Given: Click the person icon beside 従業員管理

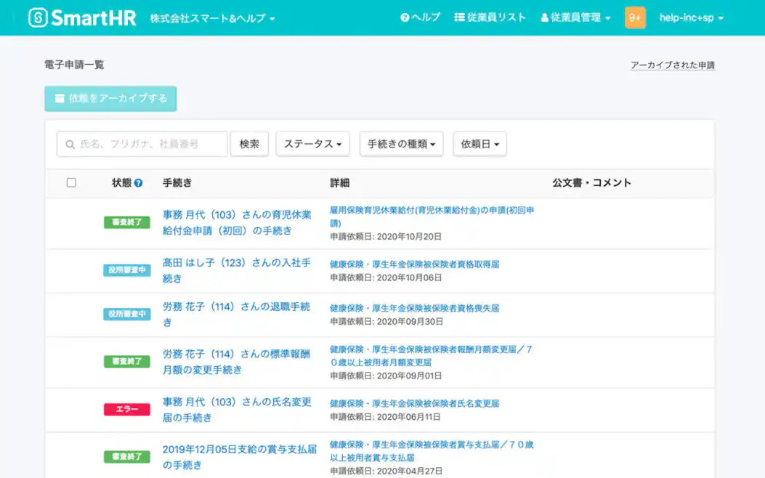Looking at the screenshot, I should coord(546,17).
